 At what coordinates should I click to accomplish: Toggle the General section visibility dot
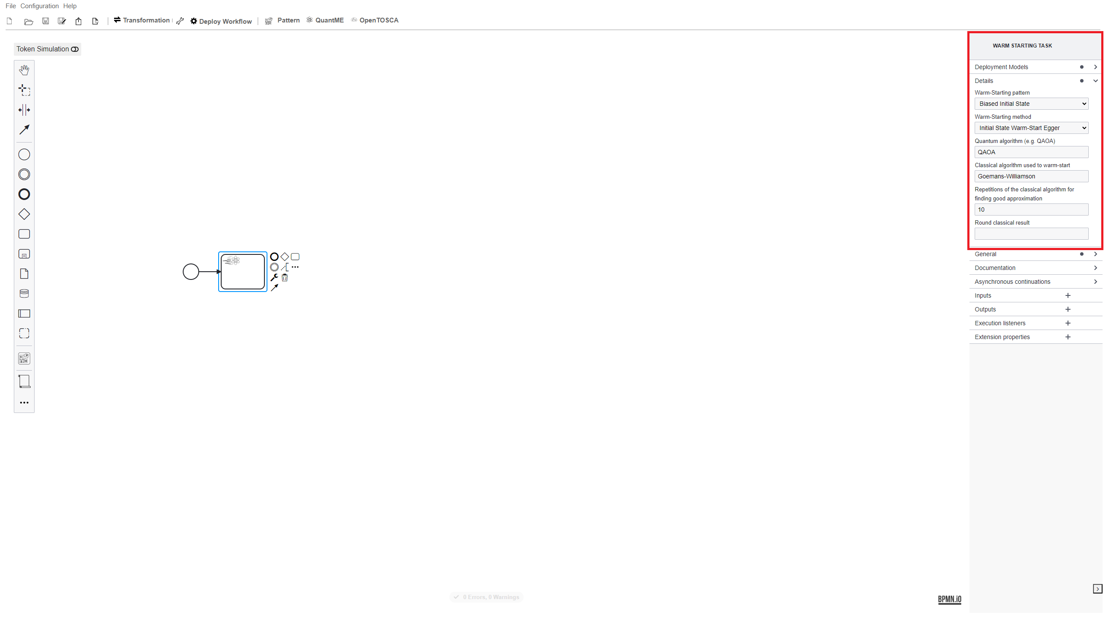click(1082, 254)
